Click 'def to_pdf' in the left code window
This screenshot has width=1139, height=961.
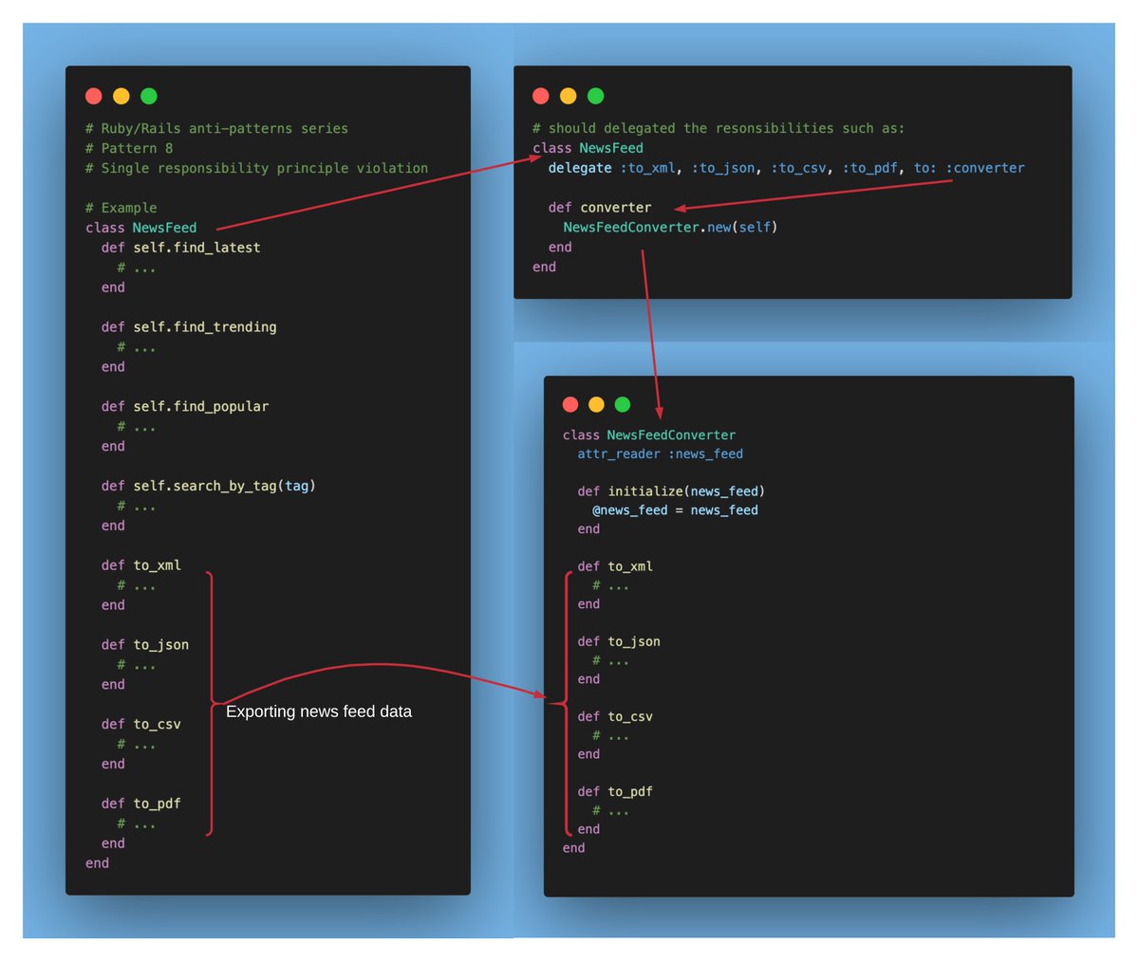(141, 804)
